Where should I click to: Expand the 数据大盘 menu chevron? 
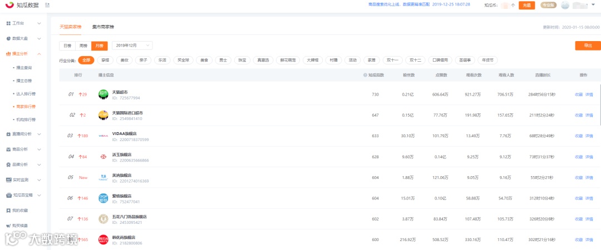pos(39,39)
